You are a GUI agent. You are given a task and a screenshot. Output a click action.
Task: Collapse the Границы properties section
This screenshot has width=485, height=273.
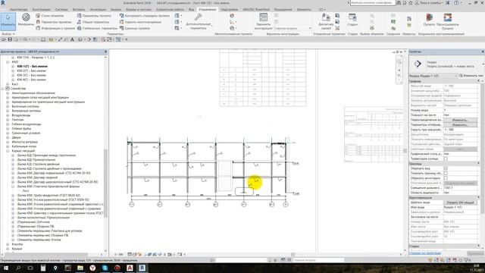coord(478,164)
